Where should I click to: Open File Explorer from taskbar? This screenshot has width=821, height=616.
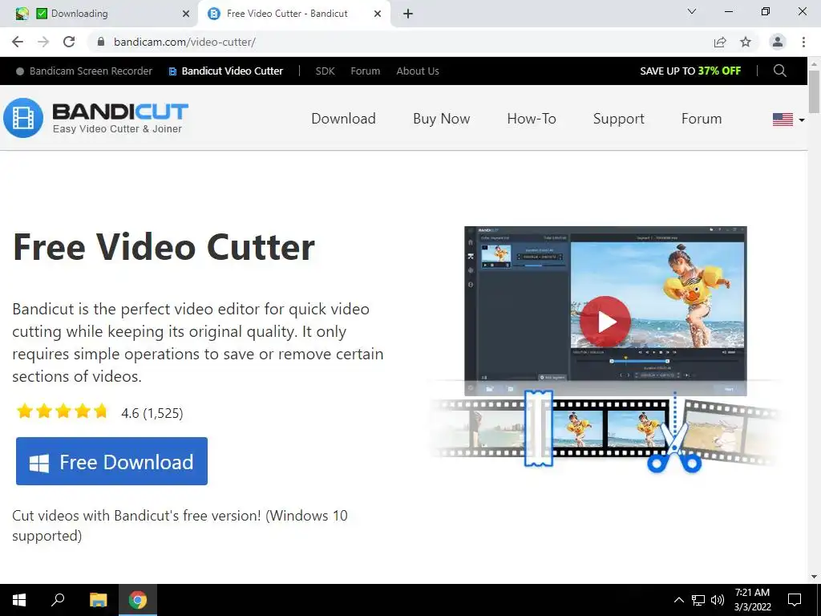point(98,600)
